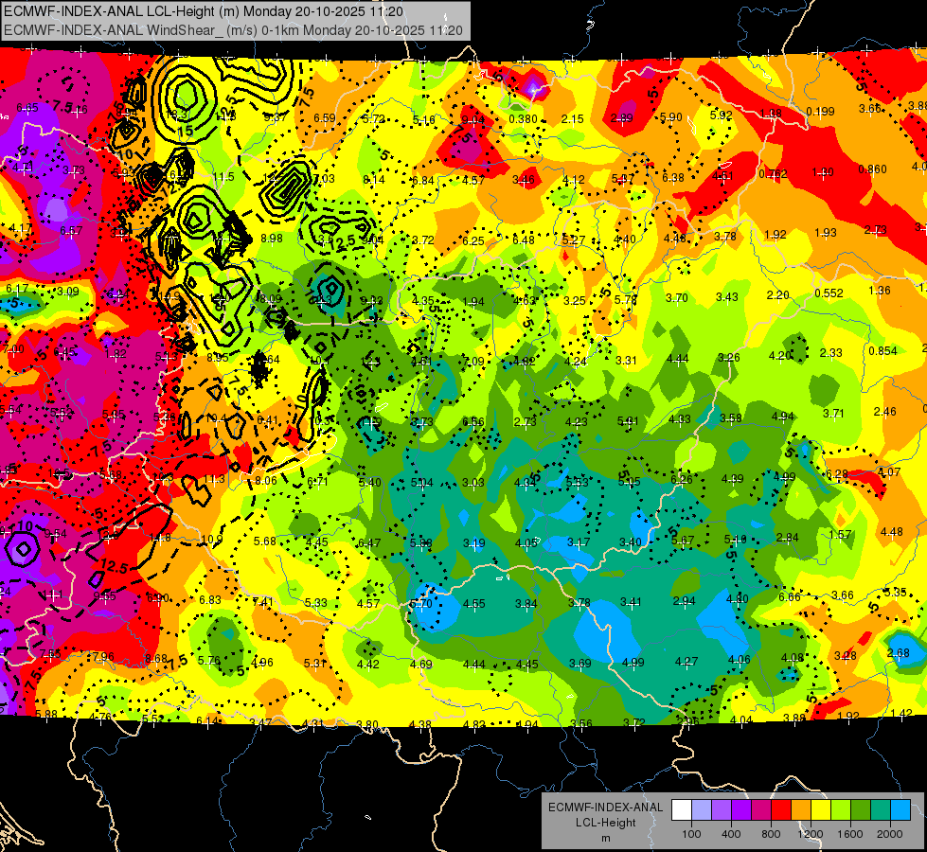Click the shear value 5.90
This screenshot has height=852, width=927.
pyautogui.click(x=671, y=117)
